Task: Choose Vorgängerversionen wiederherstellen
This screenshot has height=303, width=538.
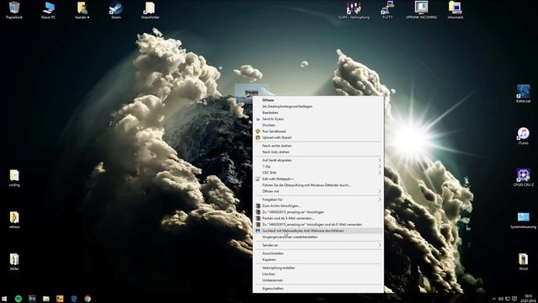Action: click(319, 237)
